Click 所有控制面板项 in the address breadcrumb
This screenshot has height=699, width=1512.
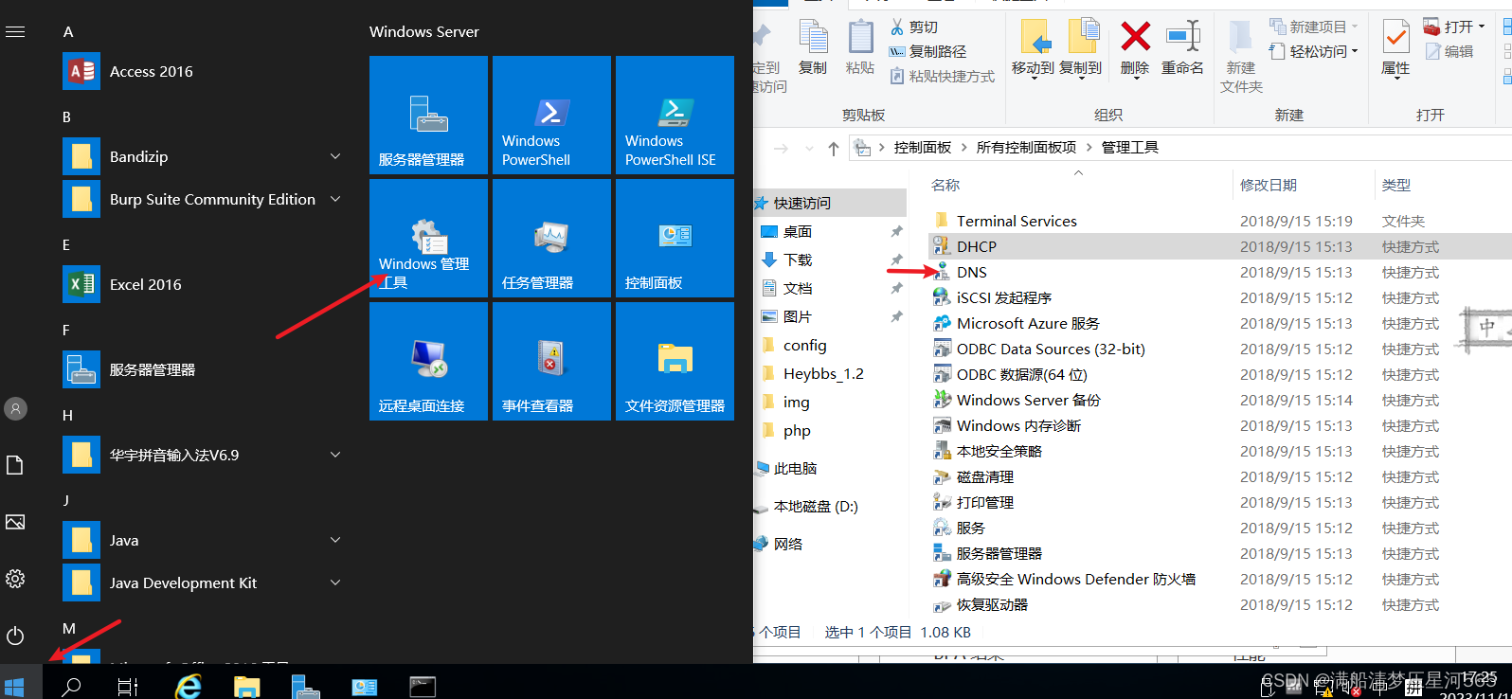(1027, 147)
